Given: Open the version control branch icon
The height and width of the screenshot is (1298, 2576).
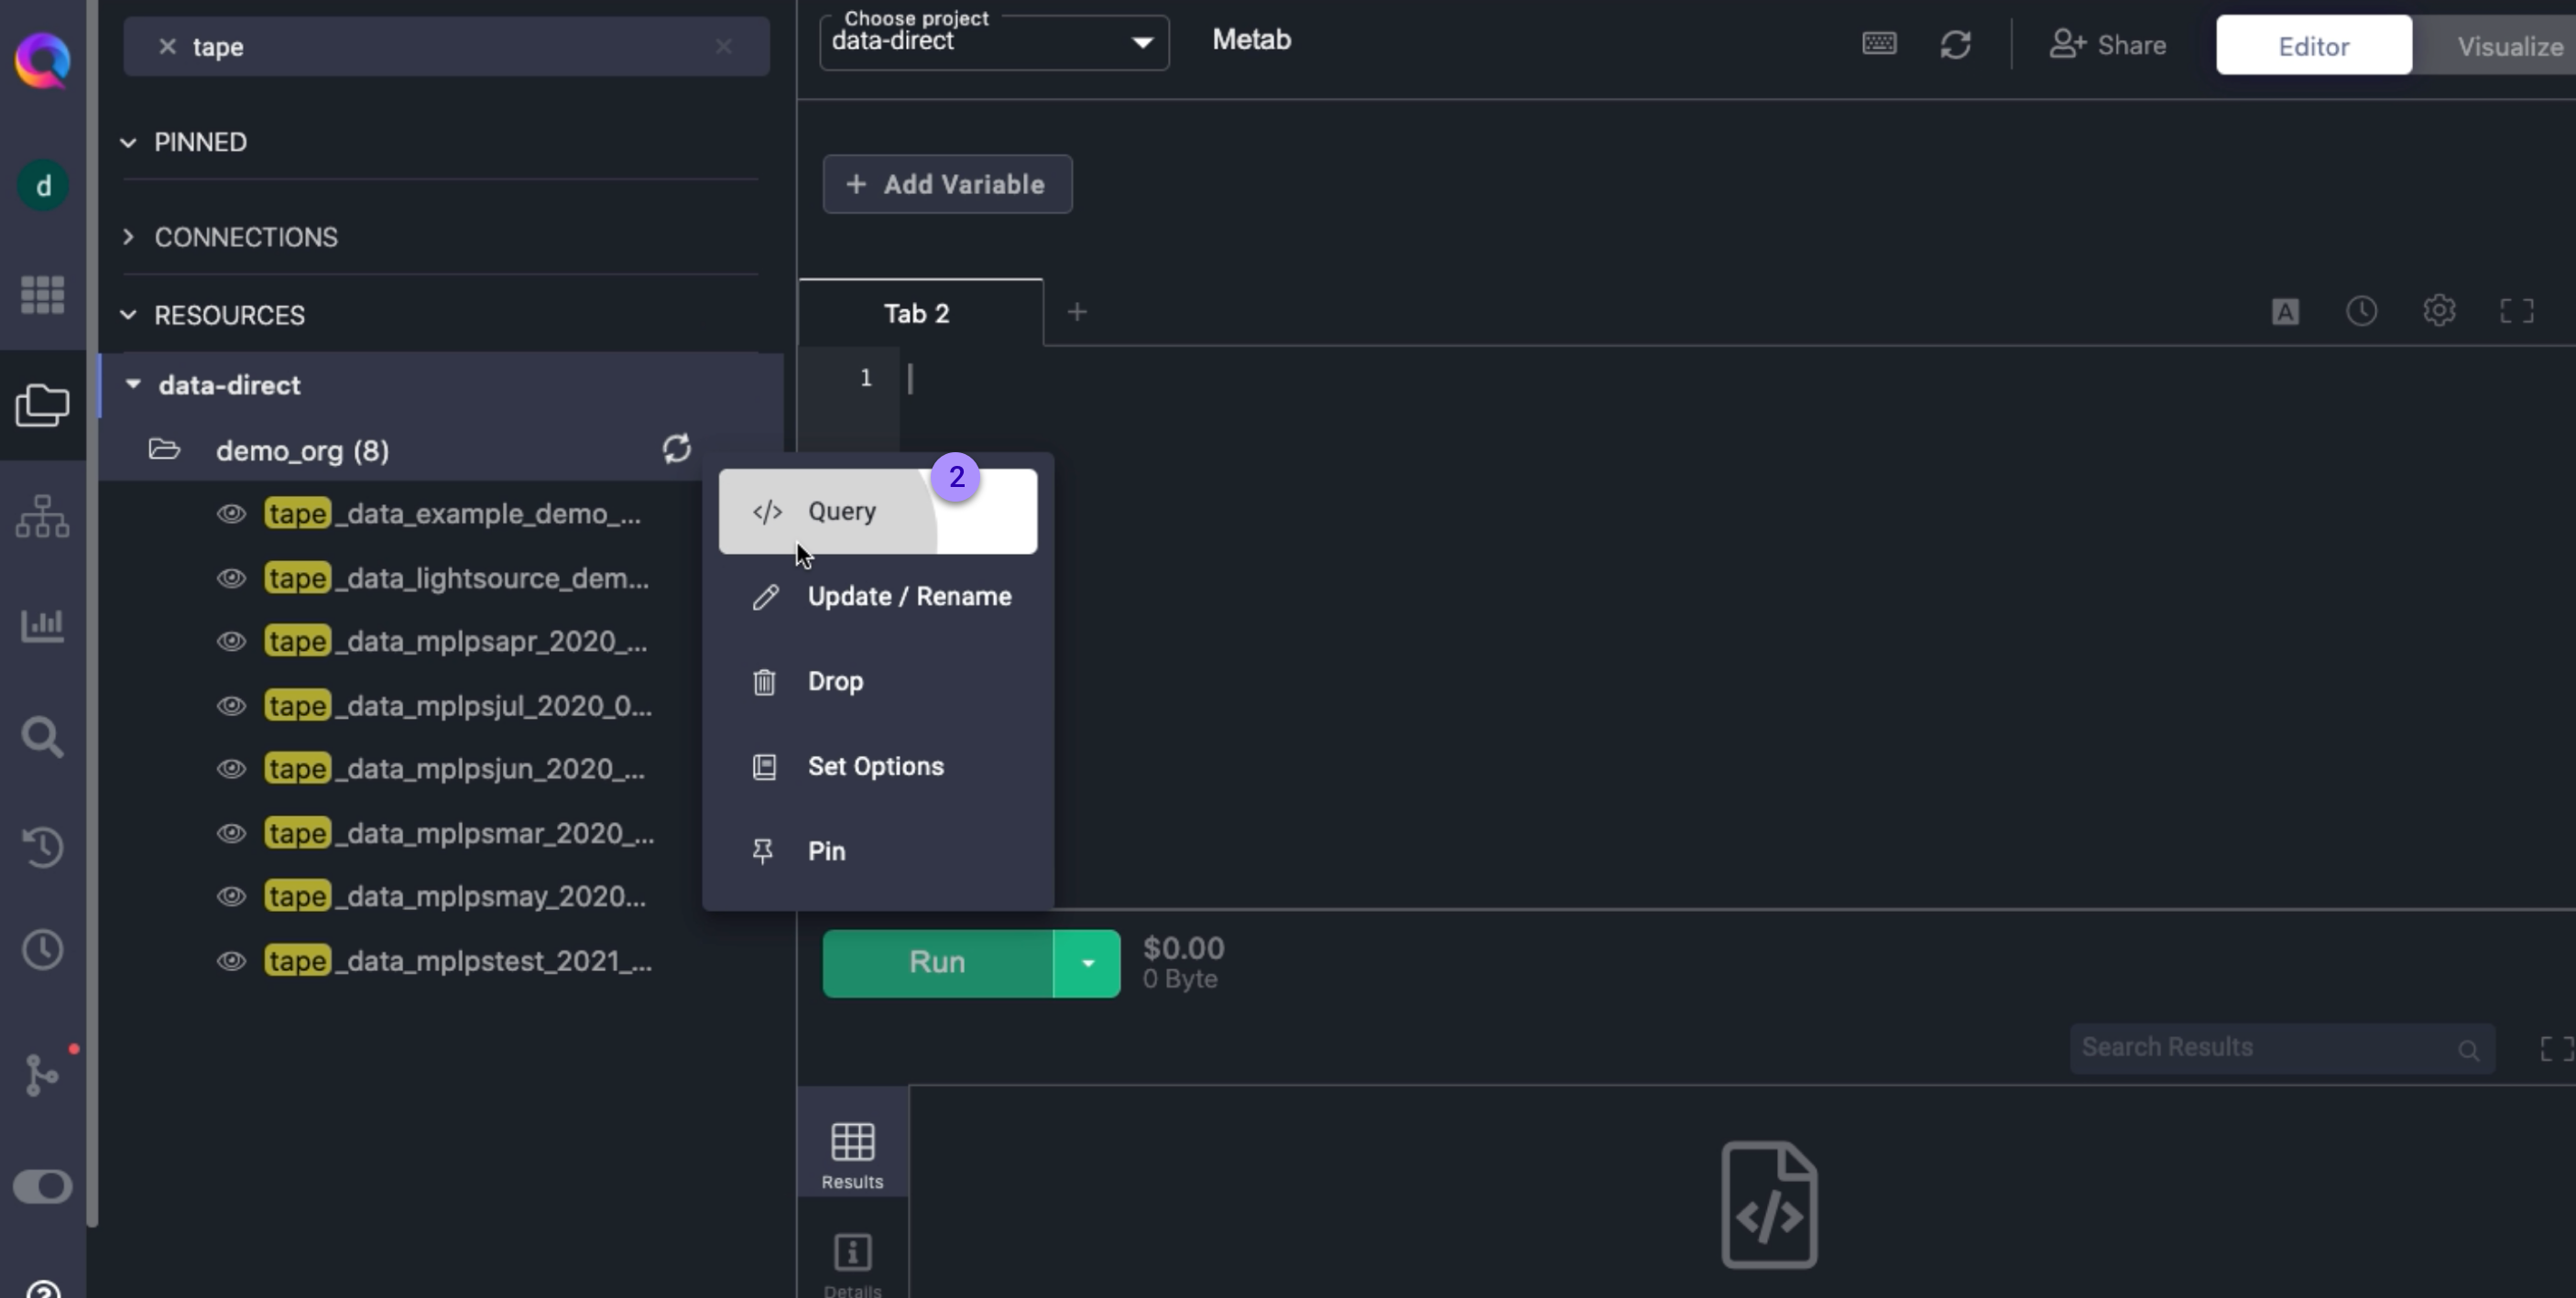Looking at the screenshot, I should tap(42, 1074).
